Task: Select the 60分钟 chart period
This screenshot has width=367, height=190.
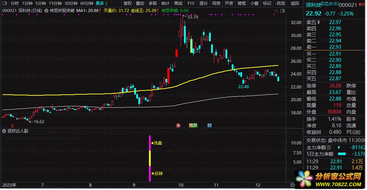Action: click(87, 3)
